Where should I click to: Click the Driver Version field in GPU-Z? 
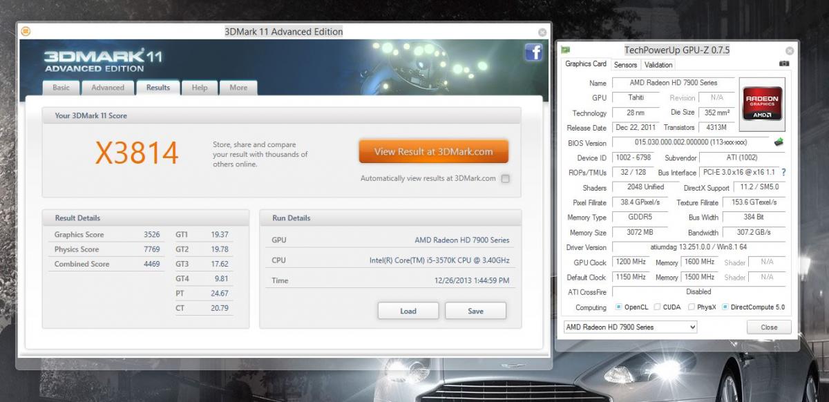(x=698, y=247)
